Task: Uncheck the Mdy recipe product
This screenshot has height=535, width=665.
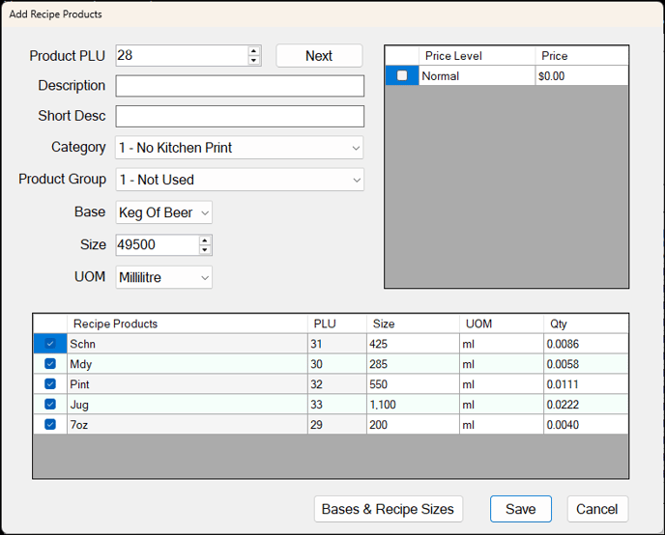Action: 50,364
